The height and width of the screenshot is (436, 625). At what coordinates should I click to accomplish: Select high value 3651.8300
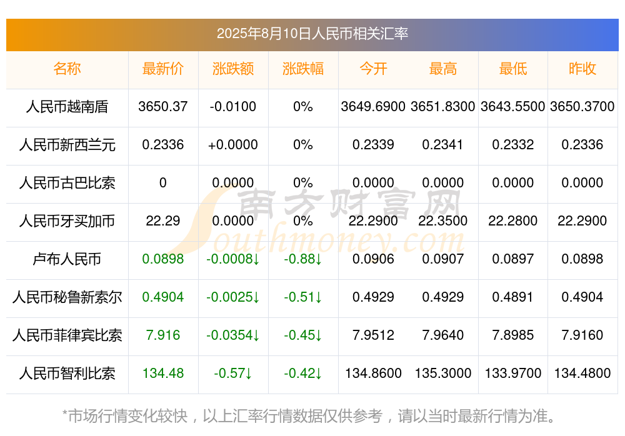pos(443,107)
